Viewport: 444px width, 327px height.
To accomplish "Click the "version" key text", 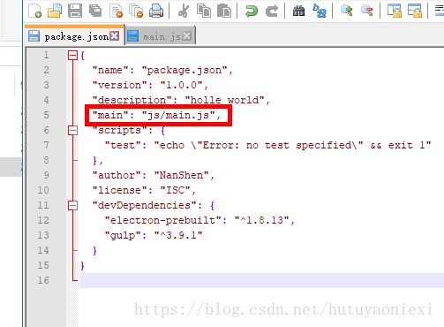I will [x=119, y=85].
